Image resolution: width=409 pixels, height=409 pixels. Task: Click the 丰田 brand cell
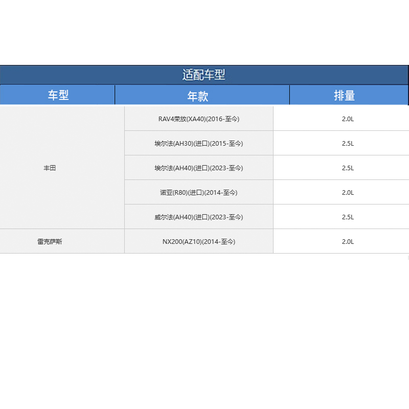pyautogui.click(x=62, y=168)
